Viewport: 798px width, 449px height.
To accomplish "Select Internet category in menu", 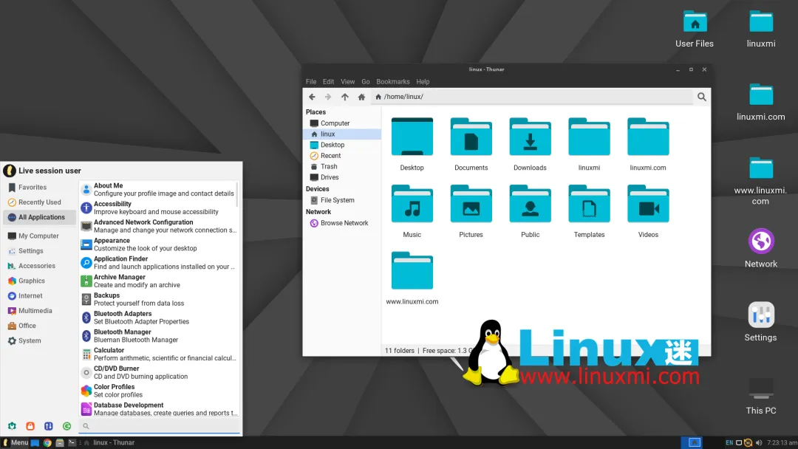I will click(40, 296).
